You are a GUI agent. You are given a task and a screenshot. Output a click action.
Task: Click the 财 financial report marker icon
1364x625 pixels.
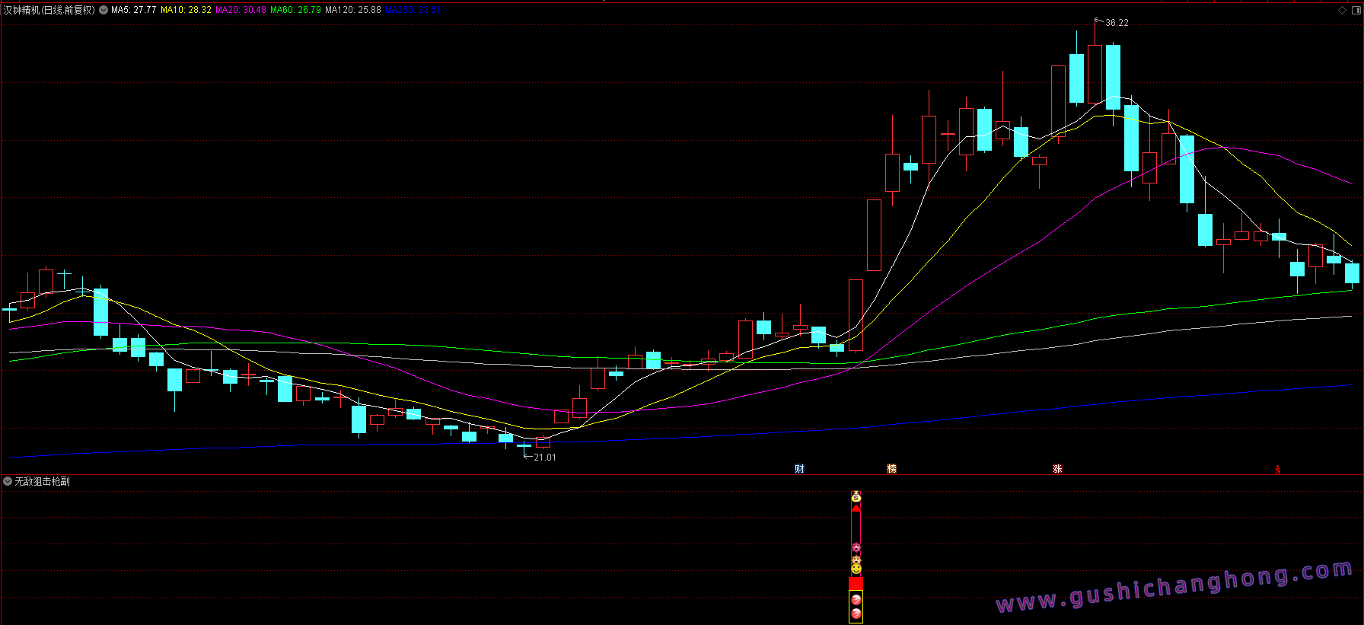tap(799, 469)
